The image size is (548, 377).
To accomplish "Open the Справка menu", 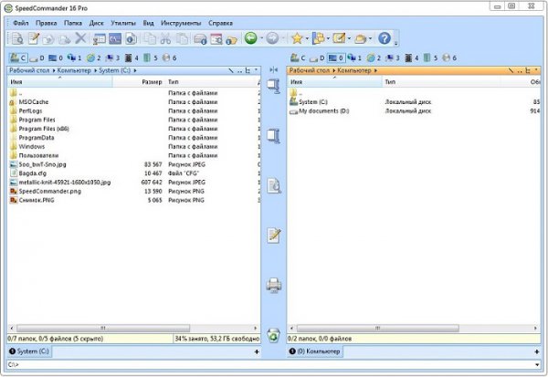I will coord(220,23).
